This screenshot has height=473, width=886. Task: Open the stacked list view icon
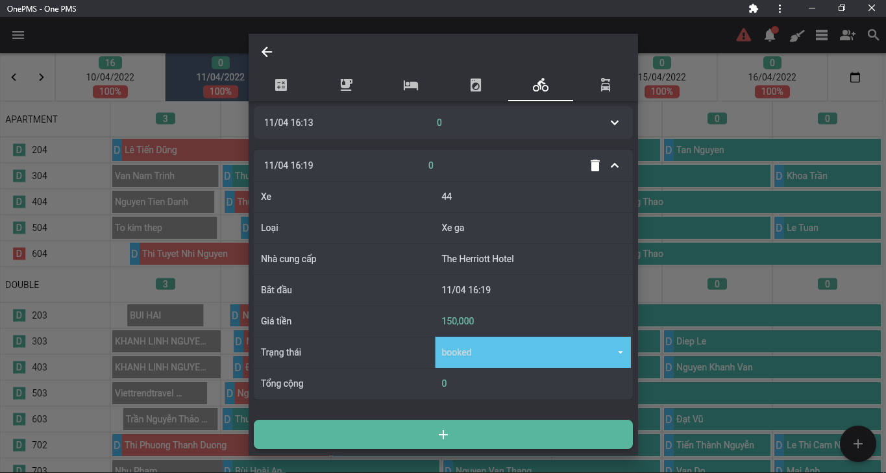pos(822,35)
